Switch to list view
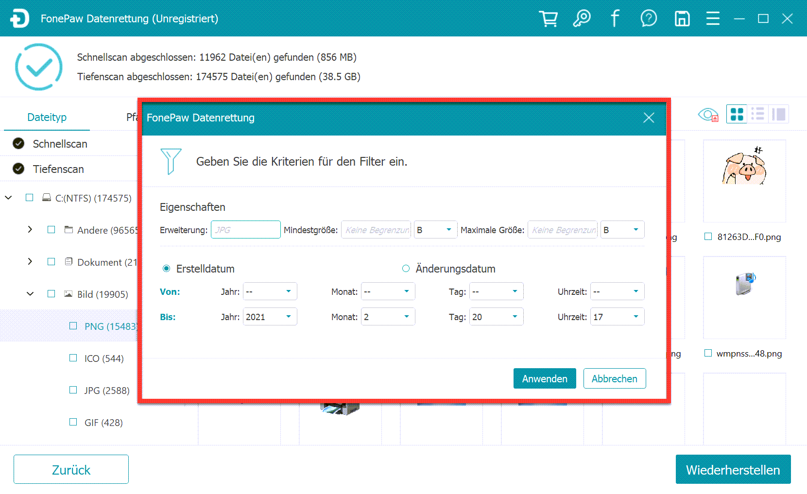807x494 pixels. click(757, 114)
